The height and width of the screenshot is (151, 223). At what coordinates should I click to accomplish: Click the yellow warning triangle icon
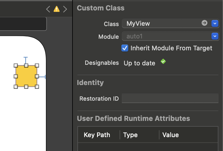click(57, 9)
